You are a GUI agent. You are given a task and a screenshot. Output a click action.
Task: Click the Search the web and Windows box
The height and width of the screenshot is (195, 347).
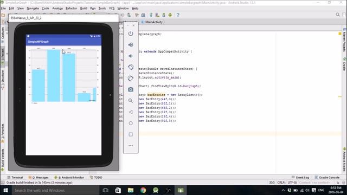55,190
